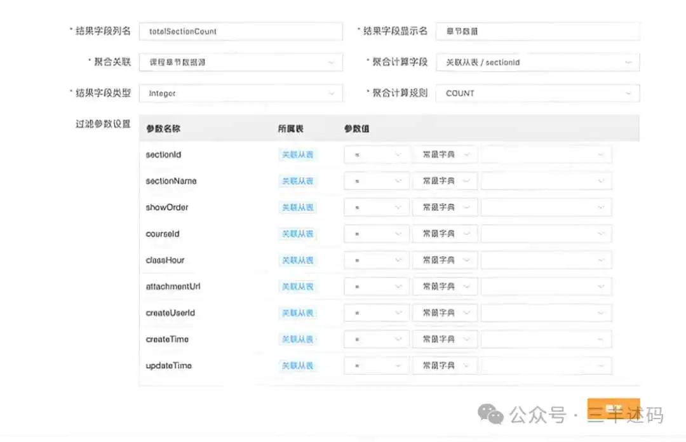This screenshot has width=686, height=442.
Task: Open the value dropdown in classHour row
Action: [x=546, y=260]
